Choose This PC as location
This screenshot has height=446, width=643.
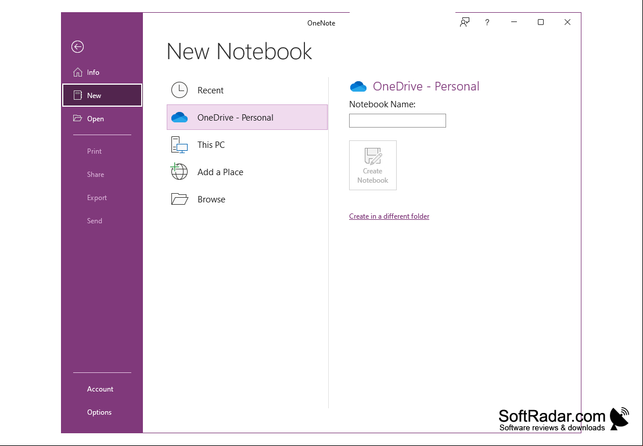(247, 144)
